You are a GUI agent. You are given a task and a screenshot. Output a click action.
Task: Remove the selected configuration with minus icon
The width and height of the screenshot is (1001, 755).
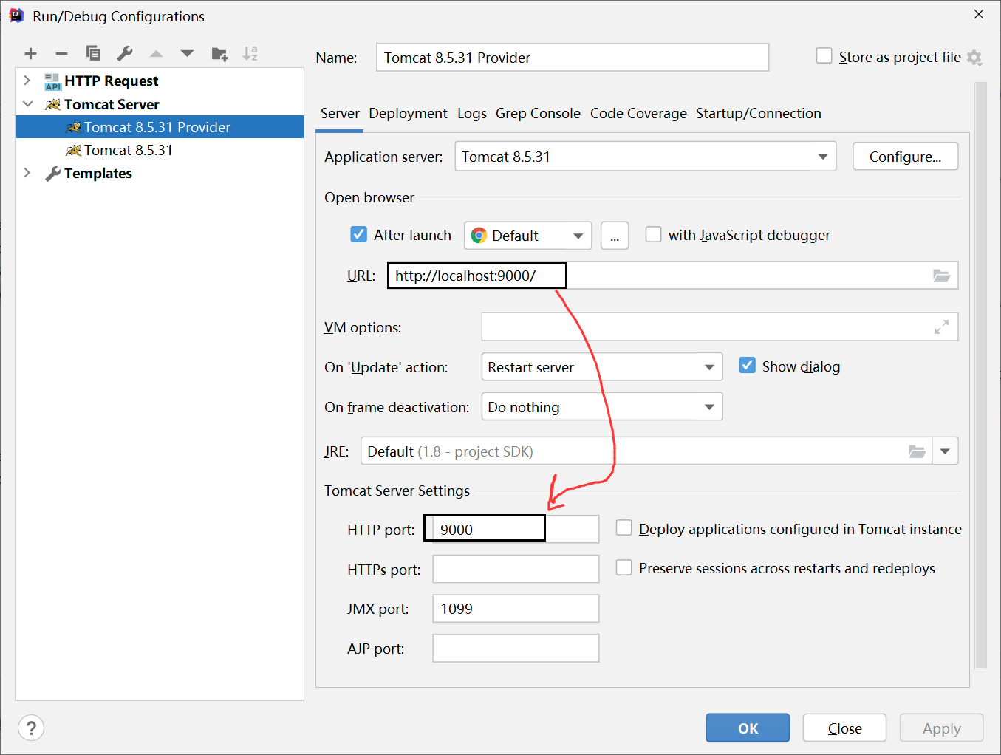pyautogui.click(x=61, y=53)
